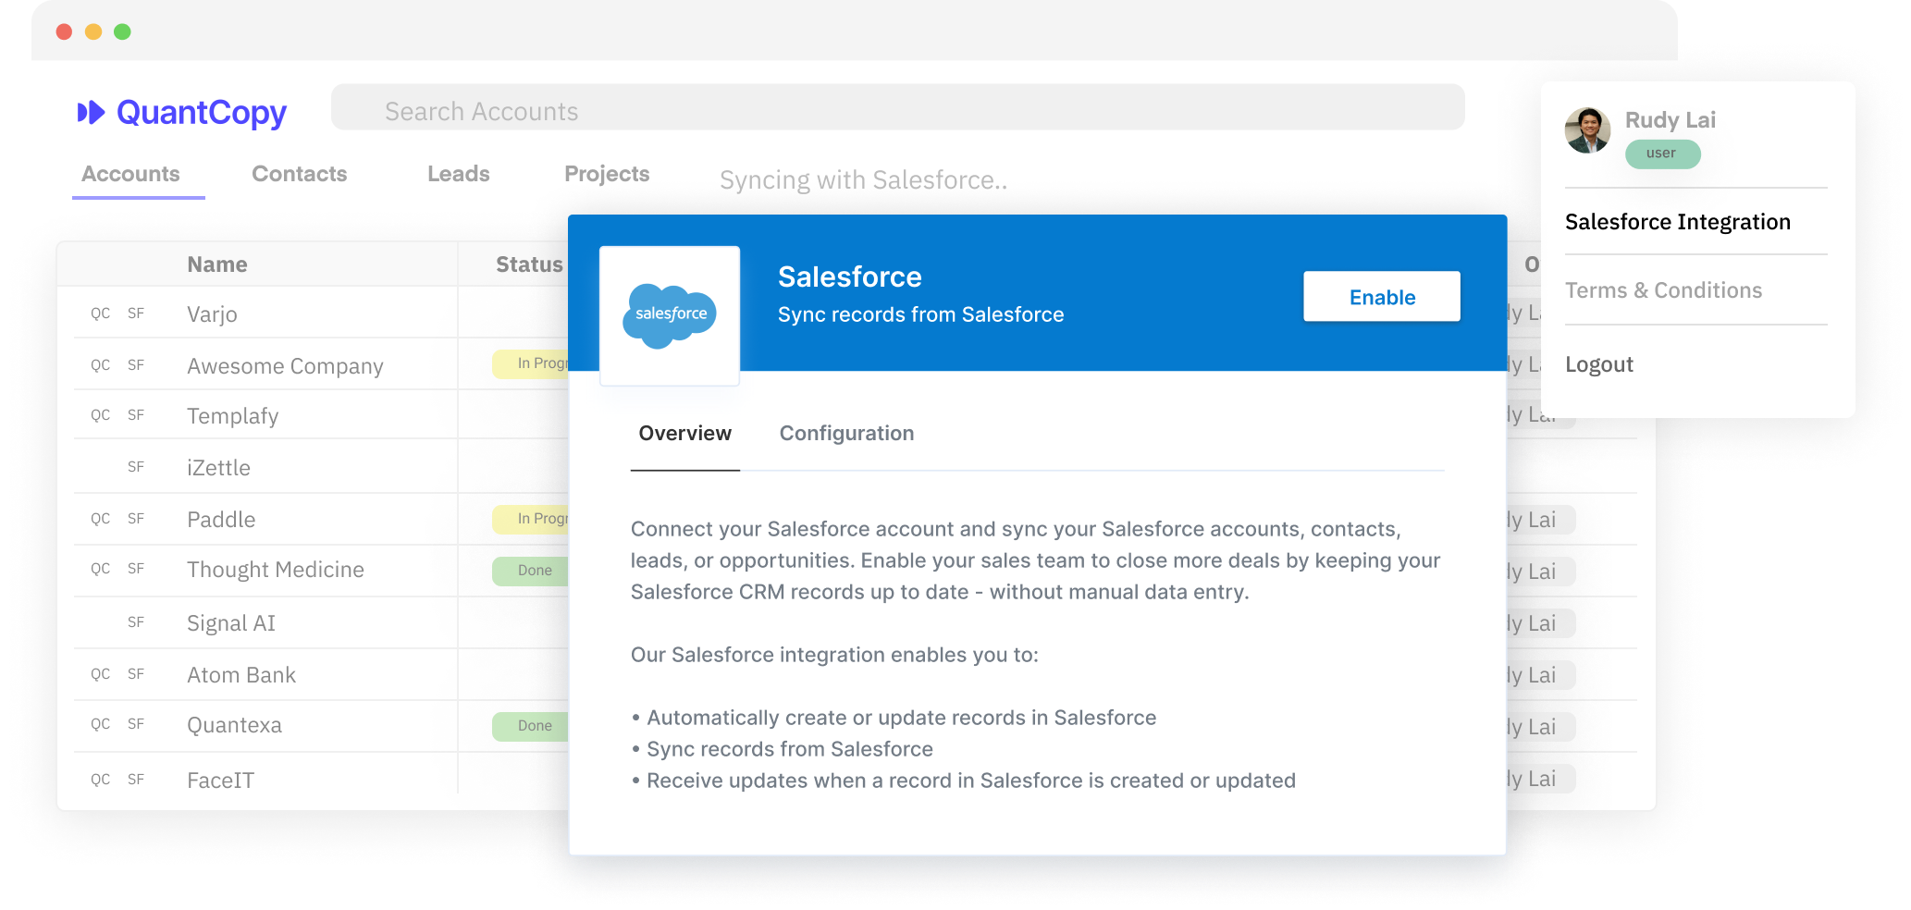Click Done status for Quantexa
The width and height of the screenshot is (1911, 910).
pos(530,726)
